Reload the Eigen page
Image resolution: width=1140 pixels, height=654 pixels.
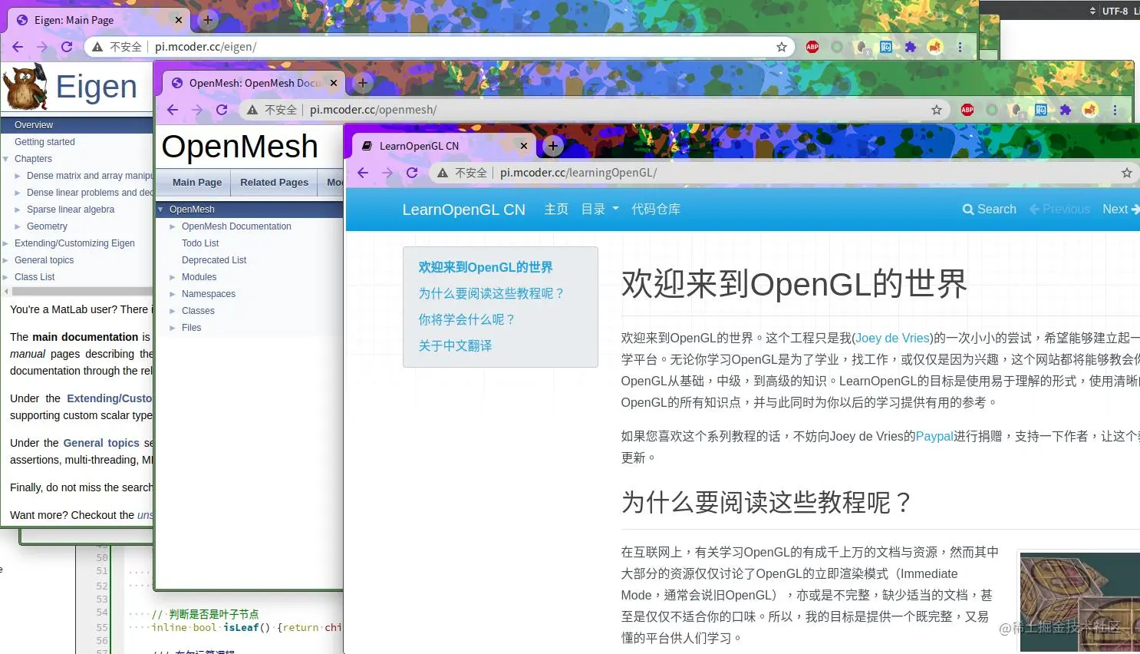point(67,47)
